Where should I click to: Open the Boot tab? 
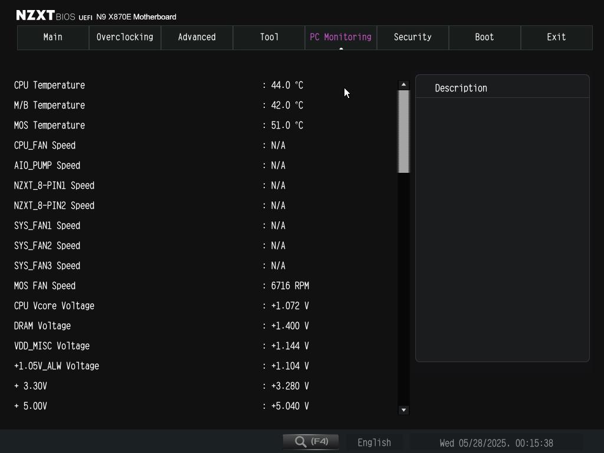coord(485,37)
